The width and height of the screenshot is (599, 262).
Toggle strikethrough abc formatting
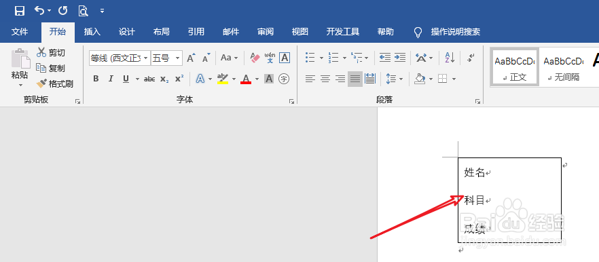[149, 79]
